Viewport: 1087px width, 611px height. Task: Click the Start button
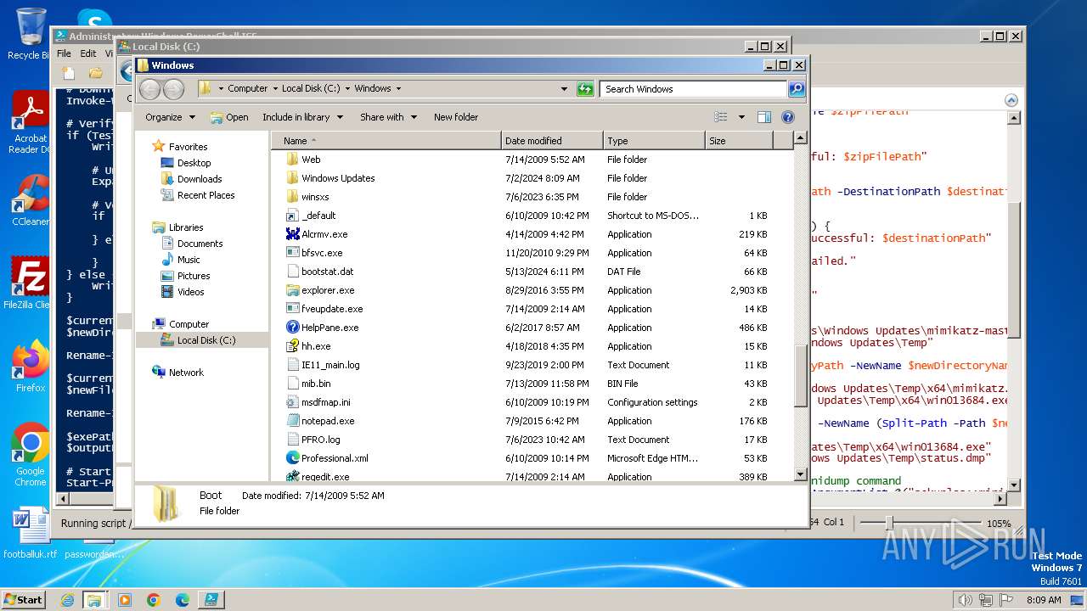tap(23, 599)
